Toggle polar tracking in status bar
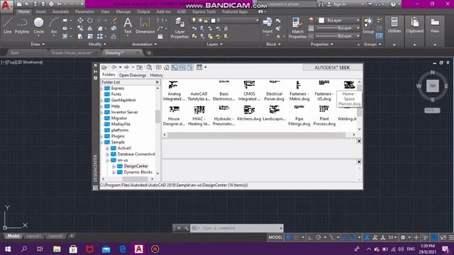The height and width of the screenshot is (255, 454). click(319, 237)
